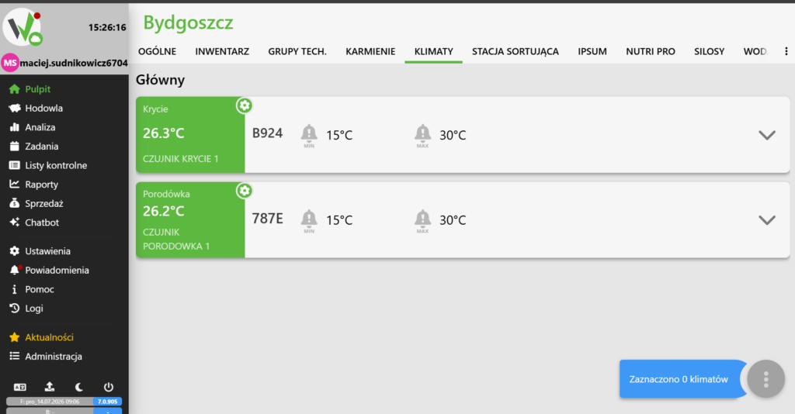795x414 pixels.
Task: Click the Chatbot sparkle icon
Action: tap(14, 223)
